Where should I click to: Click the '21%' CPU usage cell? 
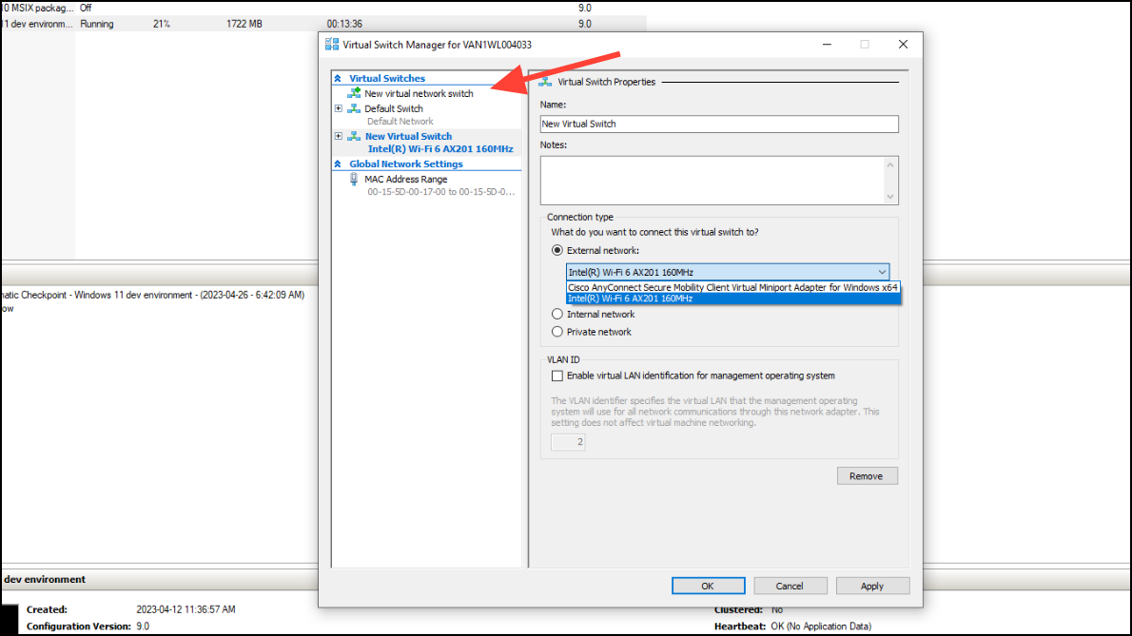161,24
